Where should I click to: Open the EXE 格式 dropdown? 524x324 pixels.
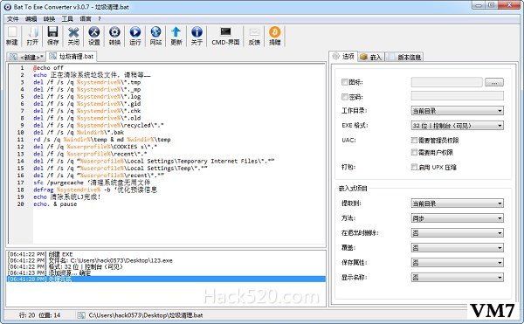457,126
